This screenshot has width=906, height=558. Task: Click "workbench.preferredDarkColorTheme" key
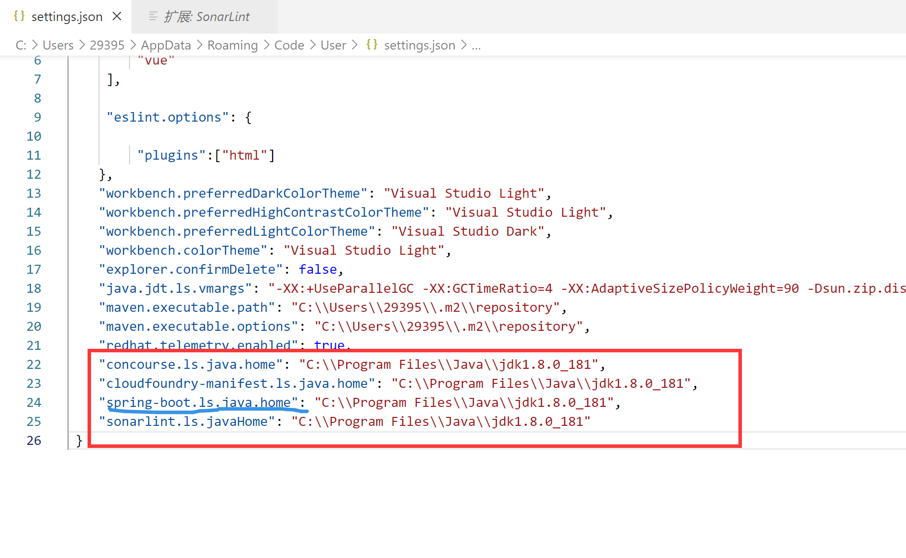point(233,193)
